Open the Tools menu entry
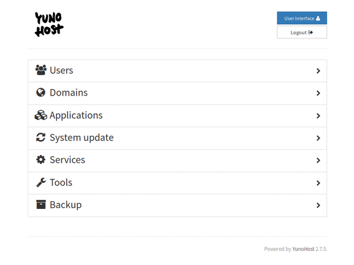Screen dimensions: 354x265 177,183
